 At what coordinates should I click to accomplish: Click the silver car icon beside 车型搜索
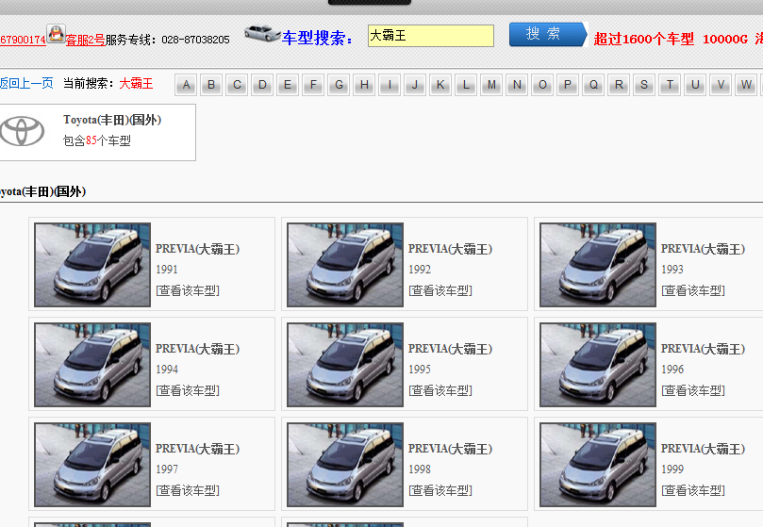(262, 33)
